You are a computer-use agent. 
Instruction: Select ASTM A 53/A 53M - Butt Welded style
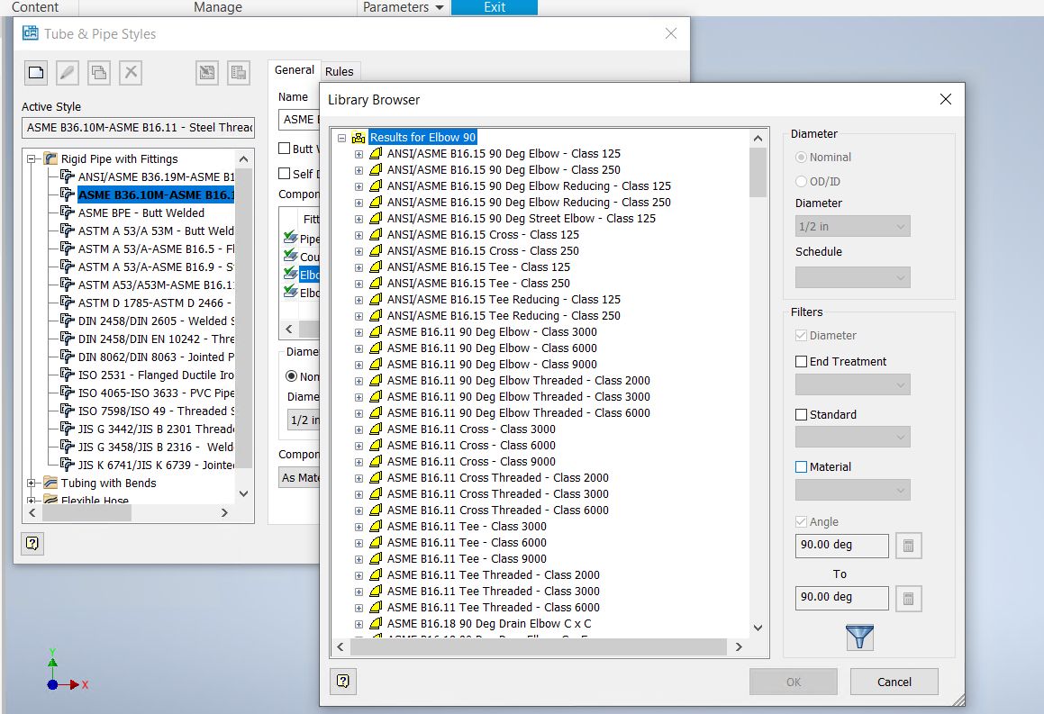156,230
